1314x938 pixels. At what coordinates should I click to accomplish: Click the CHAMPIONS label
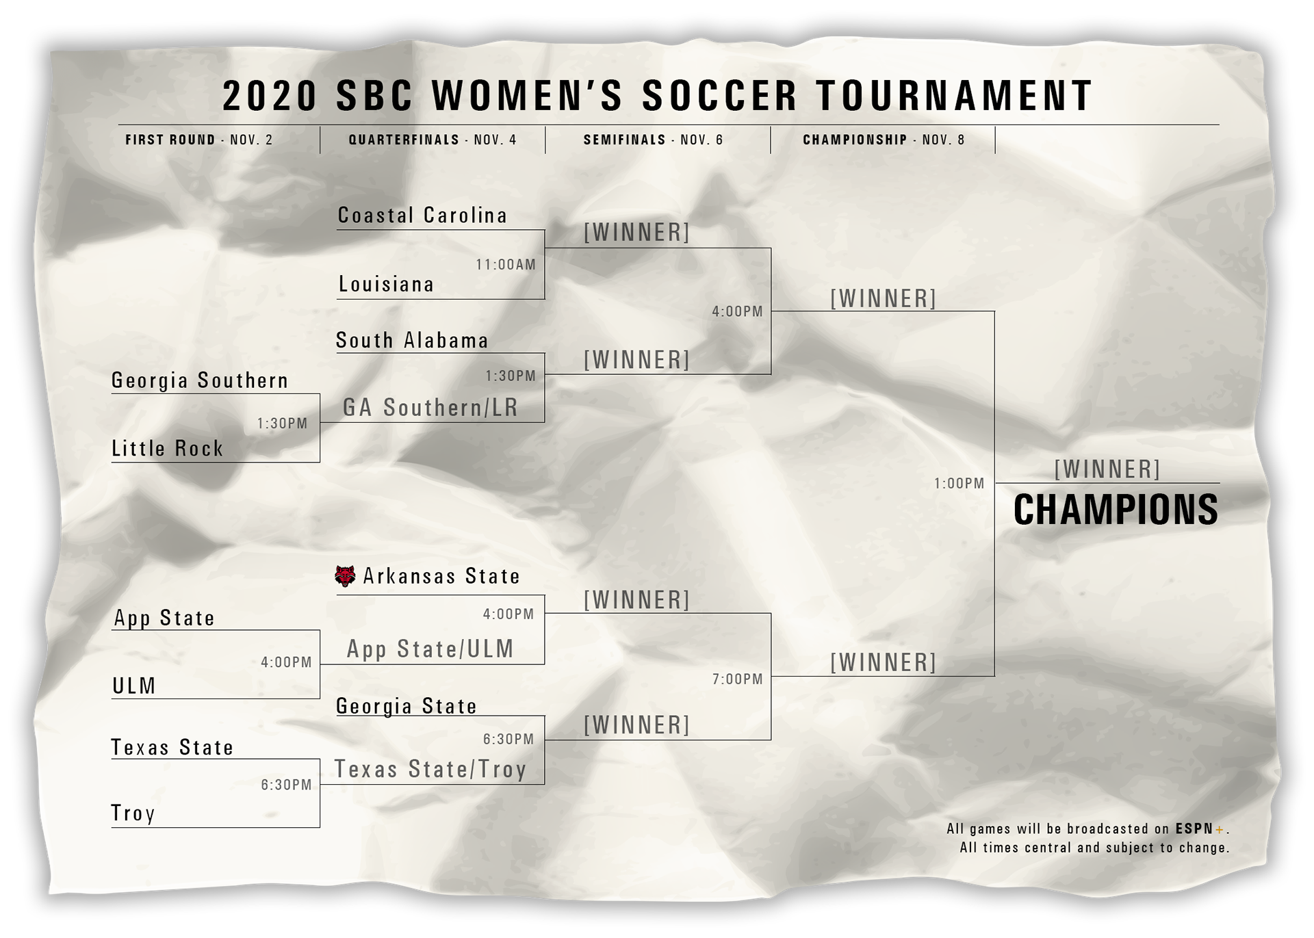click(1116, 510)
